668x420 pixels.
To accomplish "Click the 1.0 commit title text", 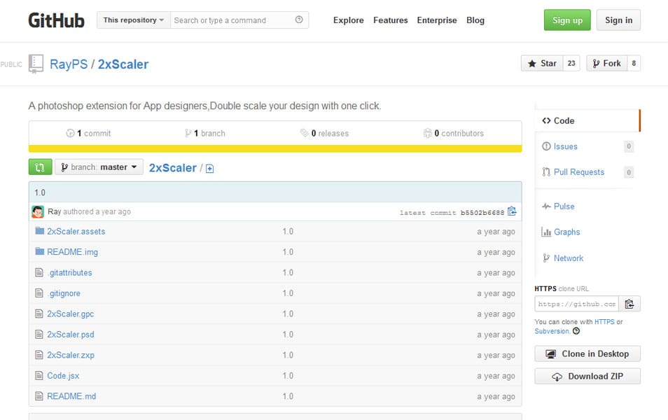I will pyautogui.click(x=40, y=192).
